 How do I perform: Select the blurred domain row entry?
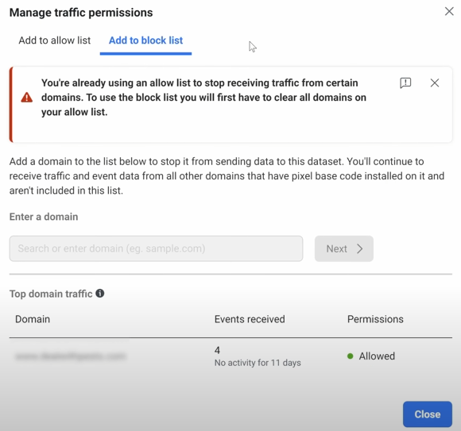coord(71,356)
